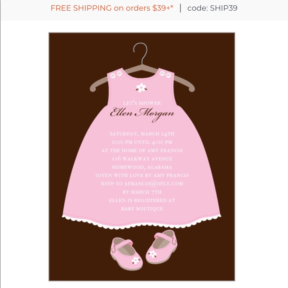The height and width of the screenshot is (288, 288).
Task: Open the pink dress invitation card preview
Action: [142, 157]
